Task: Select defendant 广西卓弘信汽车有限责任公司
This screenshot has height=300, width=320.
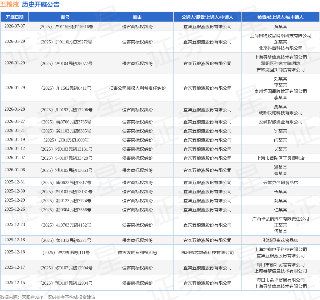Action: [280, 219]
